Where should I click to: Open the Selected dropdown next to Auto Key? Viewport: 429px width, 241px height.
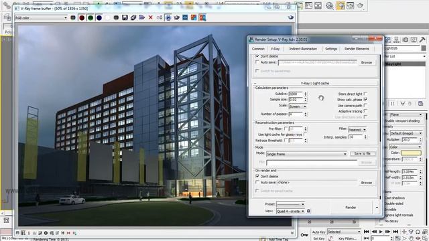pos(344,232)
